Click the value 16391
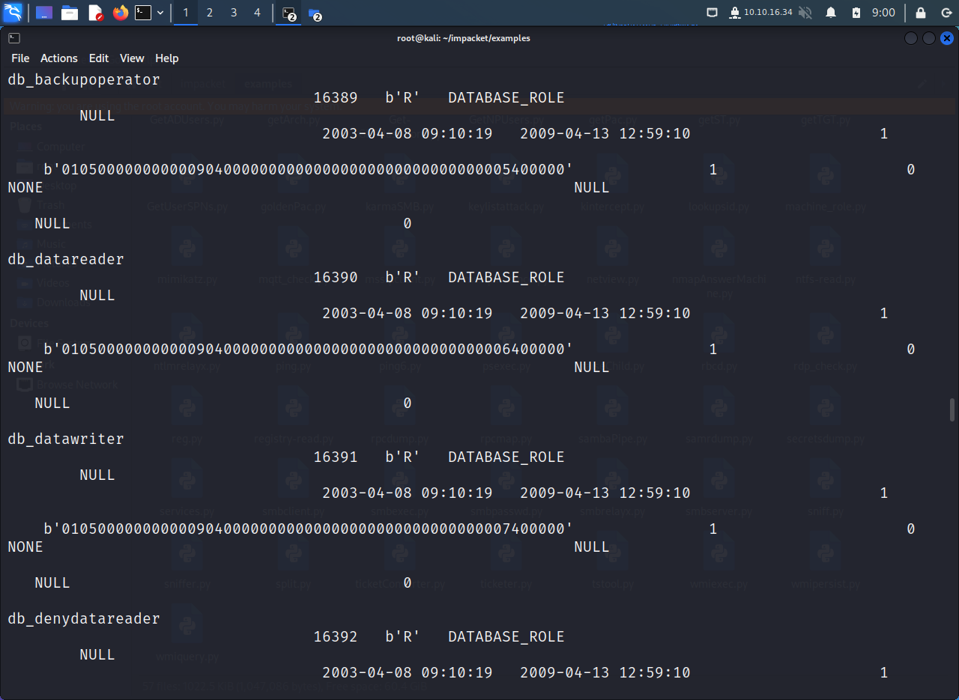Viewport: 959px width, 700px height. coord(336,457)
